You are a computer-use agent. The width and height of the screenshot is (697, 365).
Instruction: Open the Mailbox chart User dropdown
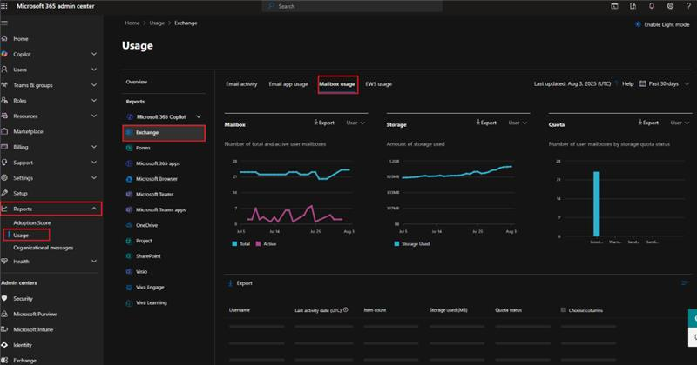click(x=355, y=123)
